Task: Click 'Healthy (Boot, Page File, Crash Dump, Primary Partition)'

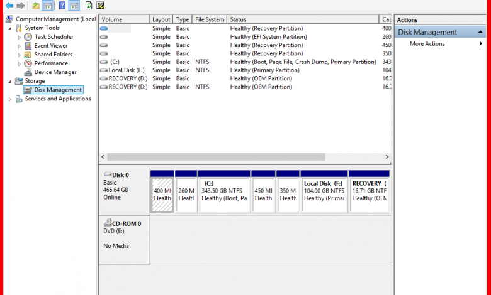Action: pos(303,62)
